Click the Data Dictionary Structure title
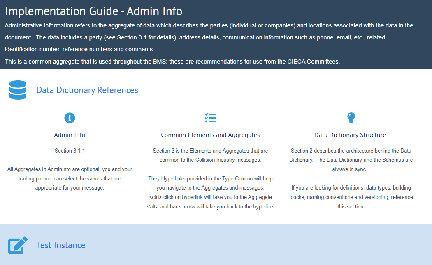This screenshot has width=432, height=265. (350, 135)
